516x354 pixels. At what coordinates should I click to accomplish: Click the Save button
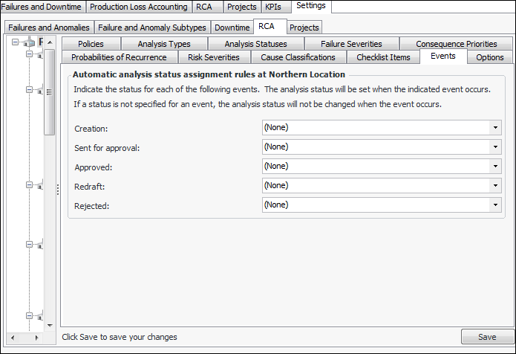pos(487,337)
